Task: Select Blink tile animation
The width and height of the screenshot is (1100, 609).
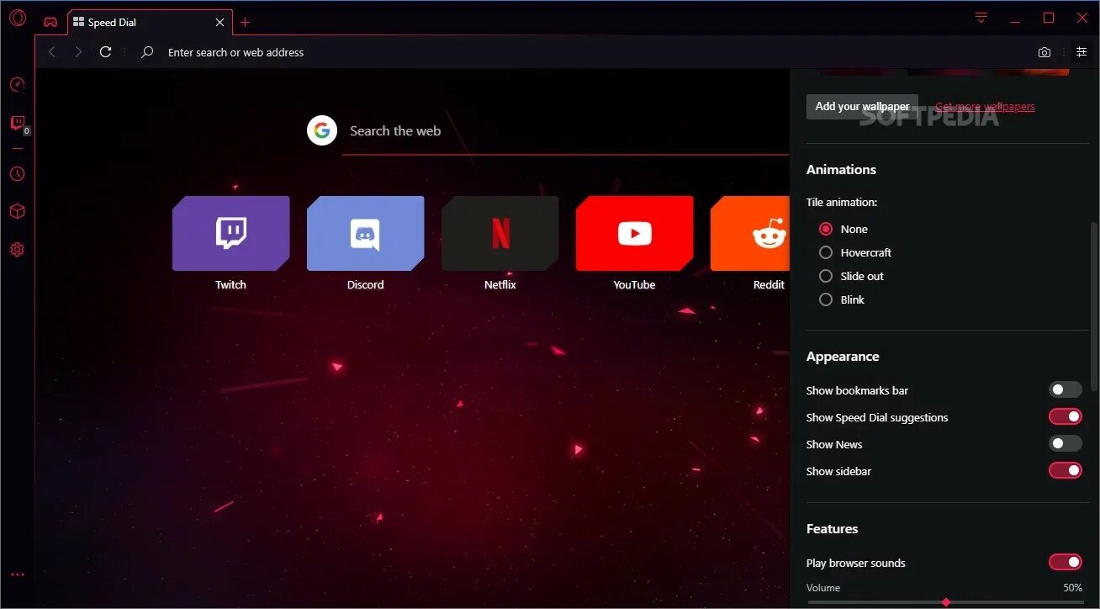Action: click(826, 299)
